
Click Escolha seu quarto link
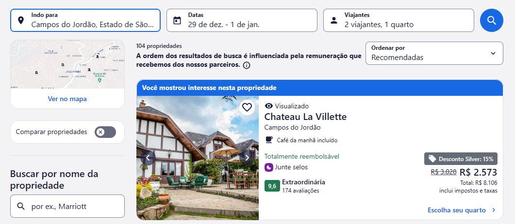(x=462, y=210)
